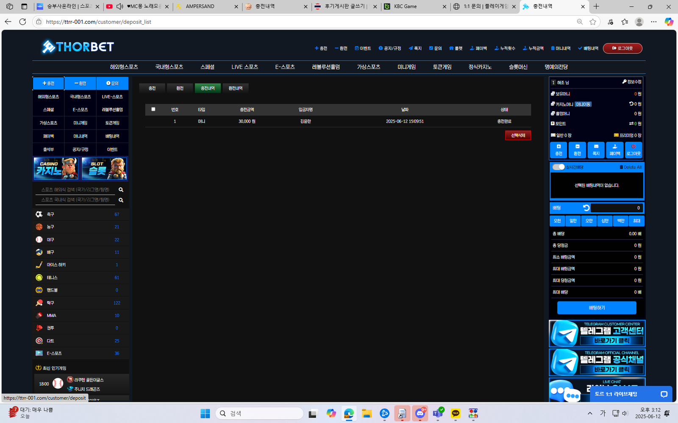Click the soccer ball icon in sports list
This screenshot has height=423, width=678.
39,214
